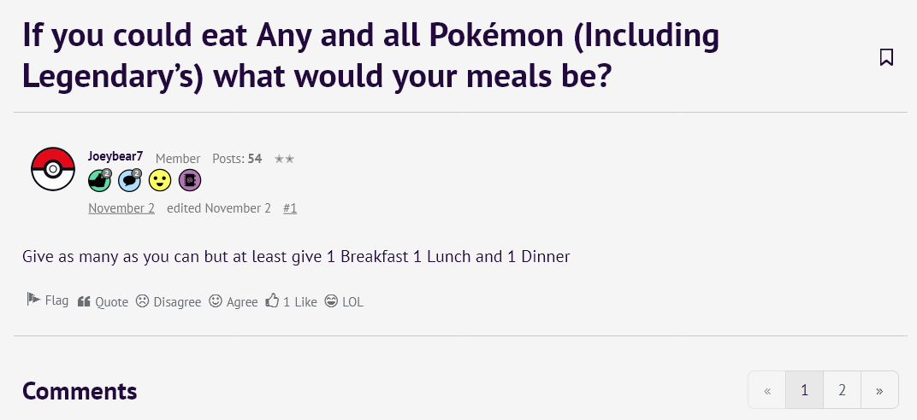Bookmark this discussion with the bookmark icon

(x=886, y=57)
